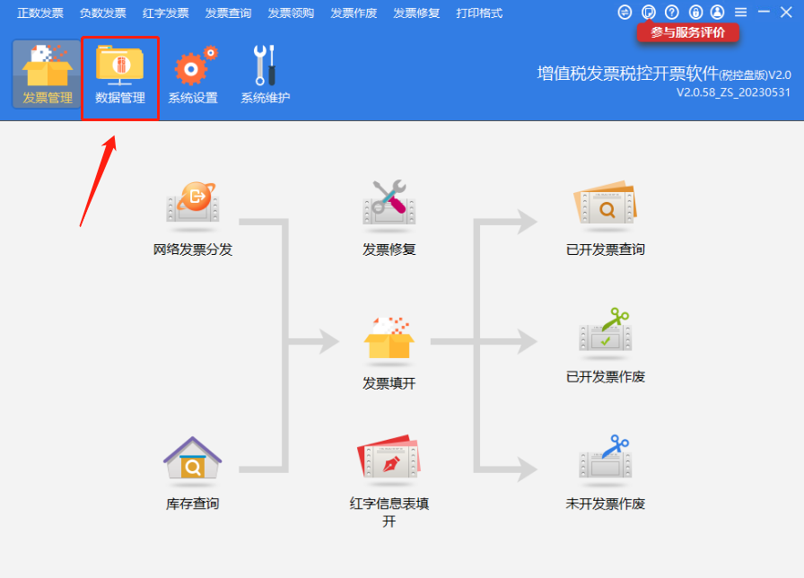The width and height of the screenshot is (804, 578).
Task: Minimize the invoicing software window
Action: coord(764,12)
